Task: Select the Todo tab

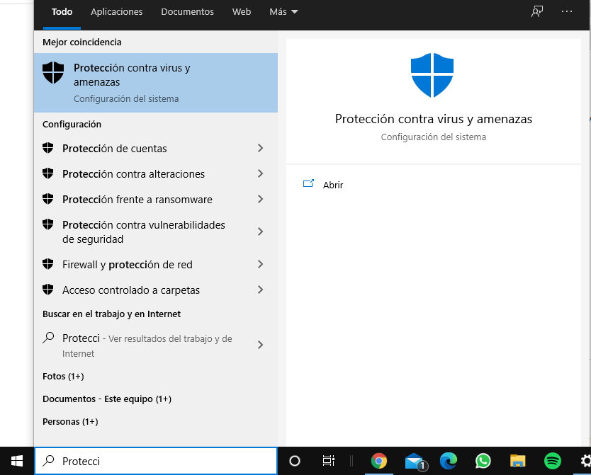Action: point(62,12)
